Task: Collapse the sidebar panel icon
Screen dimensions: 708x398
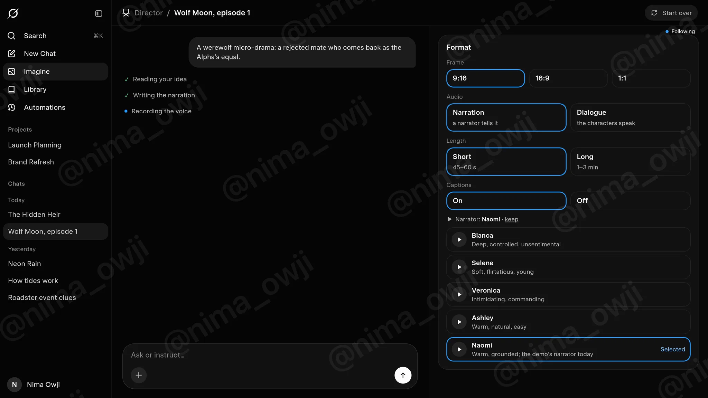Action: coord(99,13)
